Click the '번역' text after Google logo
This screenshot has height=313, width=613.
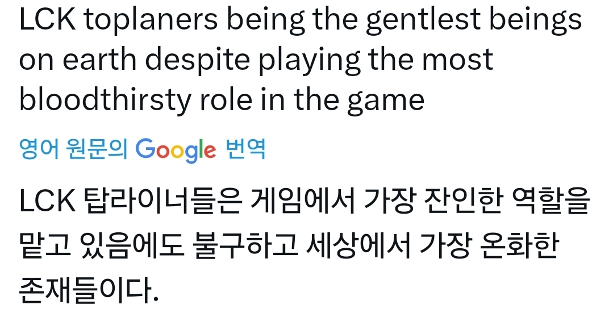246,150
